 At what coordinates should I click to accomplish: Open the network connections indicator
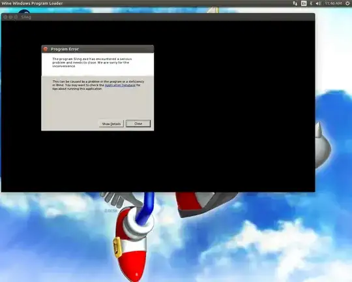click(x=295, y=3)
